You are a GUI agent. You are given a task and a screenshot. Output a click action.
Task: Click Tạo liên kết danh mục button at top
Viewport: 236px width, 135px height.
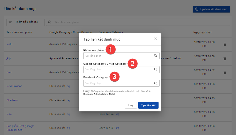211,9
